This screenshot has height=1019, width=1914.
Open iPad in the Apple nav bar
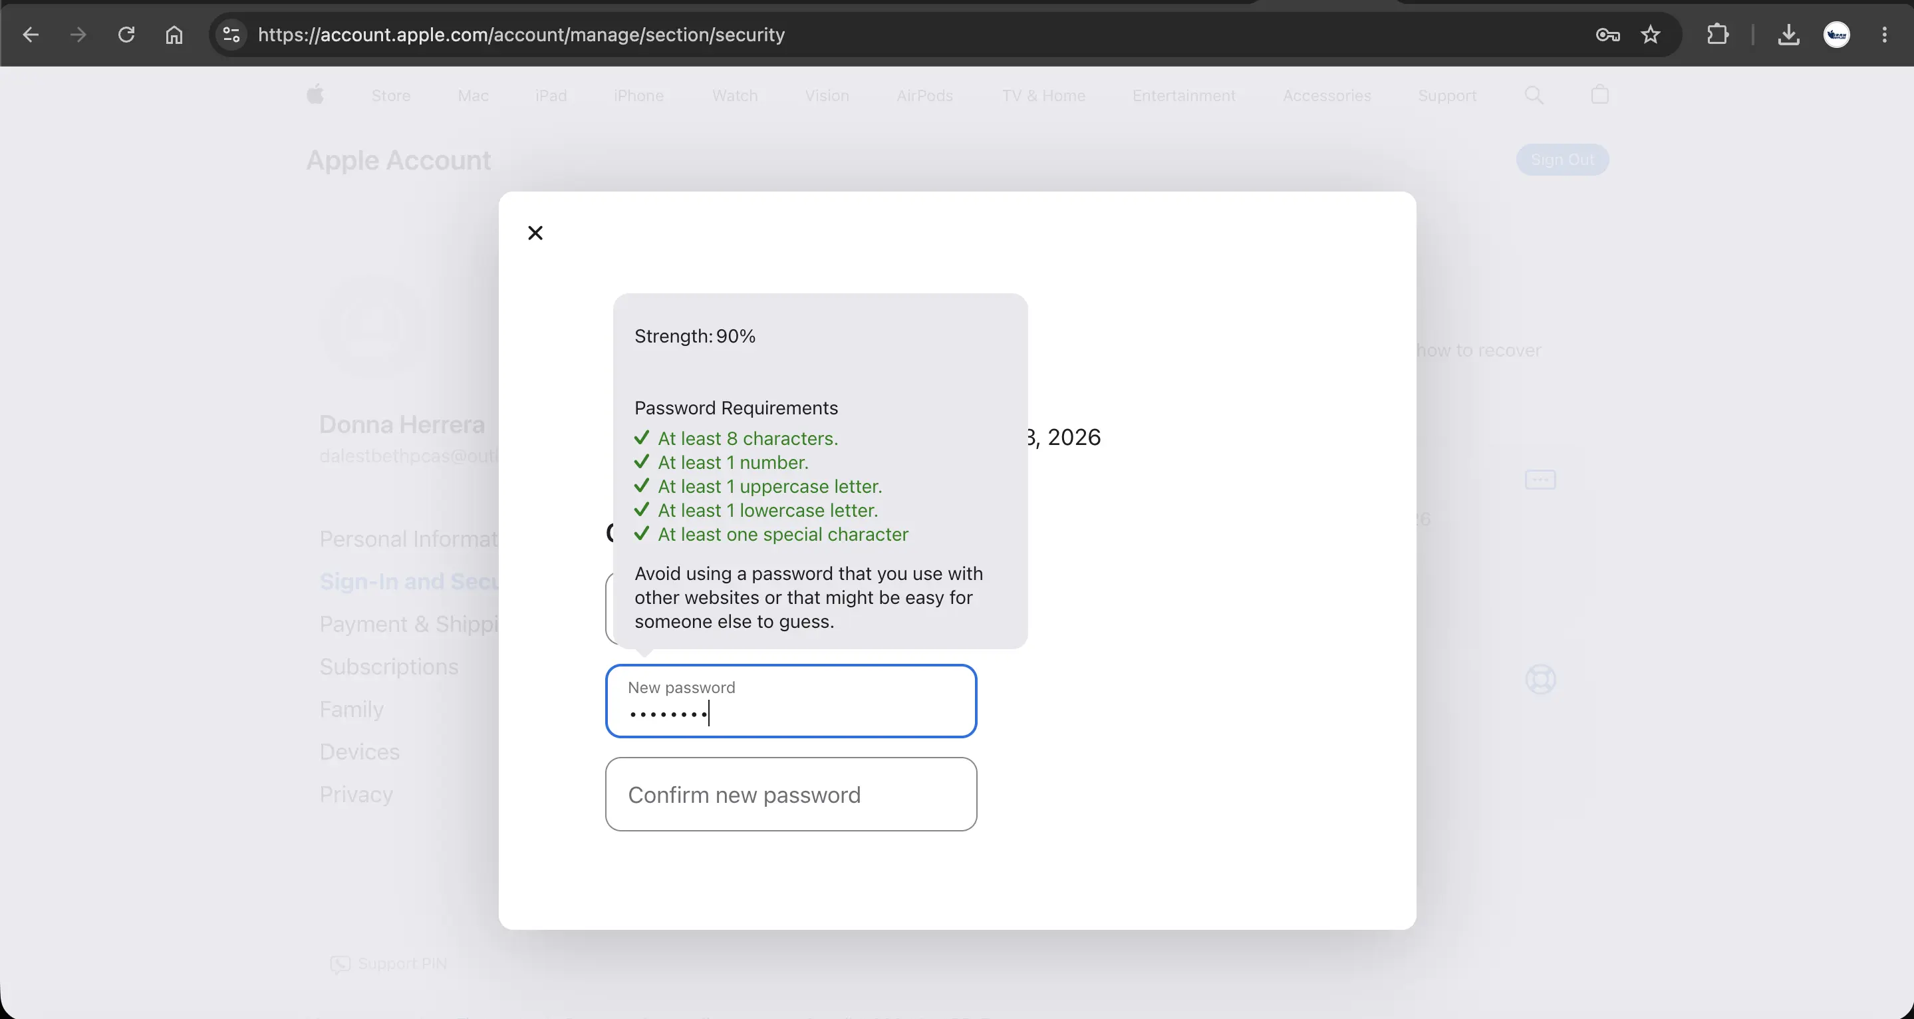click(x=551, y=95)
